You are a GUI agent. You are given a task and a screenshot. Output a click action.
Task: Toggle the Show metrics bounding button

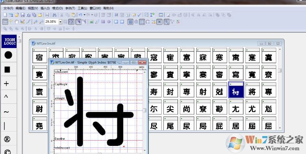(x=142, y=22)
